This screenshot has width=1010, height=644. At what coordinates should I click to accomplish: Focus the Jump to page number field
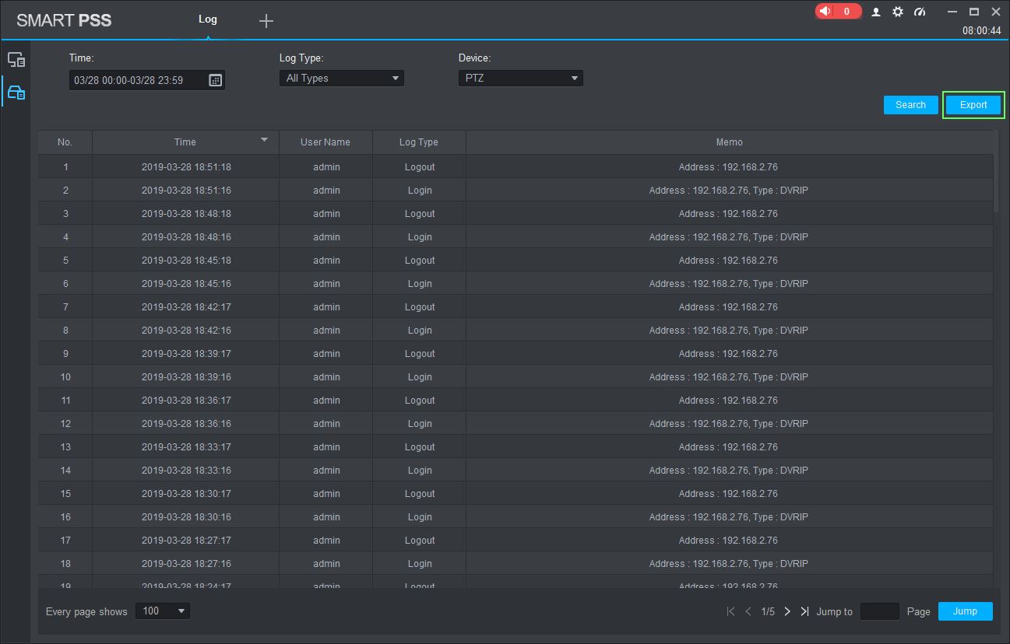coord(880,611)
